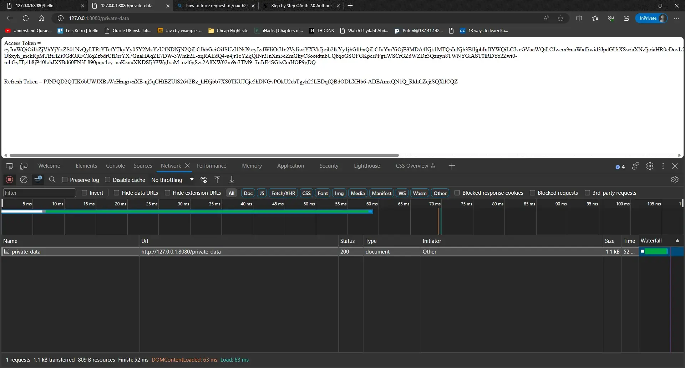
Task: Check 3rd-party requests
Action: [x=587, y=193]
